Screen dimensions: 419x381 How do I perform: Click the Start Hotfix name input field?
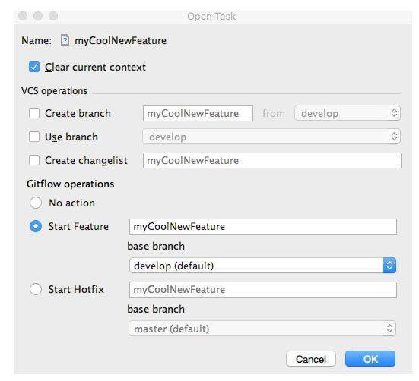tap(263, 290)
